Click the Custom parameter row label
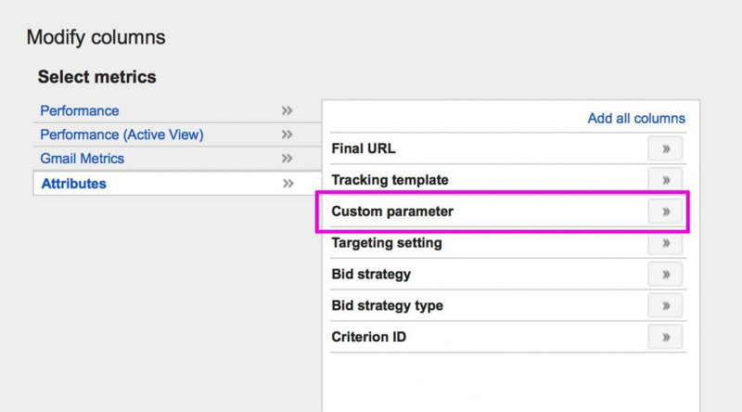 [x=392, y=212]
